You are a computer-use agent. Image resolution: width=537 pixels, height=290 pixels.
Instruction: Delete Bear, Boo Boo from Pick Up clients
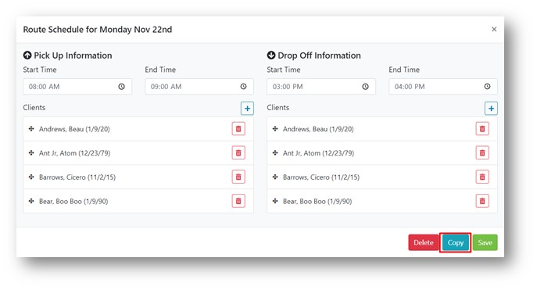(238, 201)
